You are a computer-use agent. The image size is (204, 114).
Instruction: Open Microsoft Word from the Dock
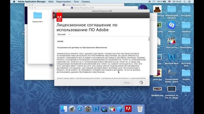point(96,109)
